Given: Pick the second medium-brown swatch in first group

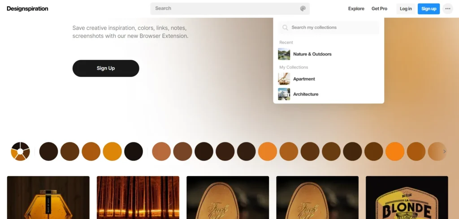Looking at the screenshot, I should 69,151.
